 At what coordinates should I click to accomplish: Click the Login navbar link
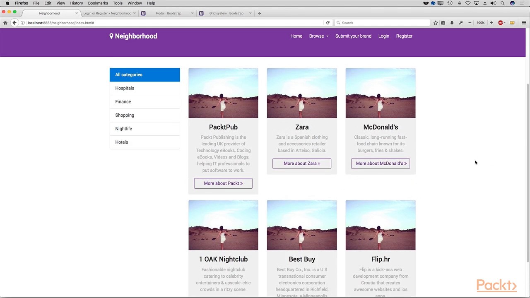click(383, 36)
